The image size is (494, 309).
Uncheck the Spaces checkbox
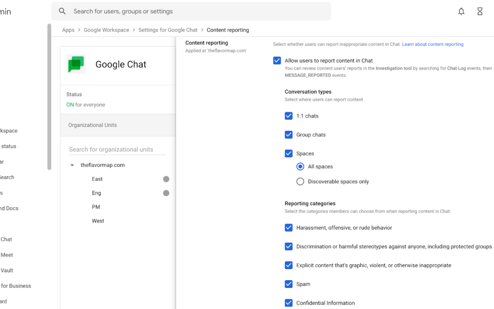pos(289,153)
